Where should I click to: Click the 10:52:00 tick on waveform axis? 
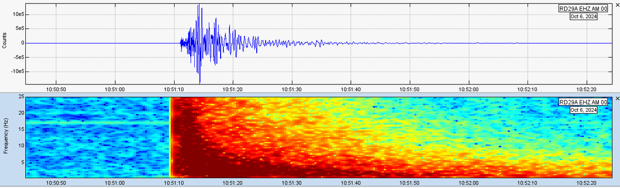(469, 90)
